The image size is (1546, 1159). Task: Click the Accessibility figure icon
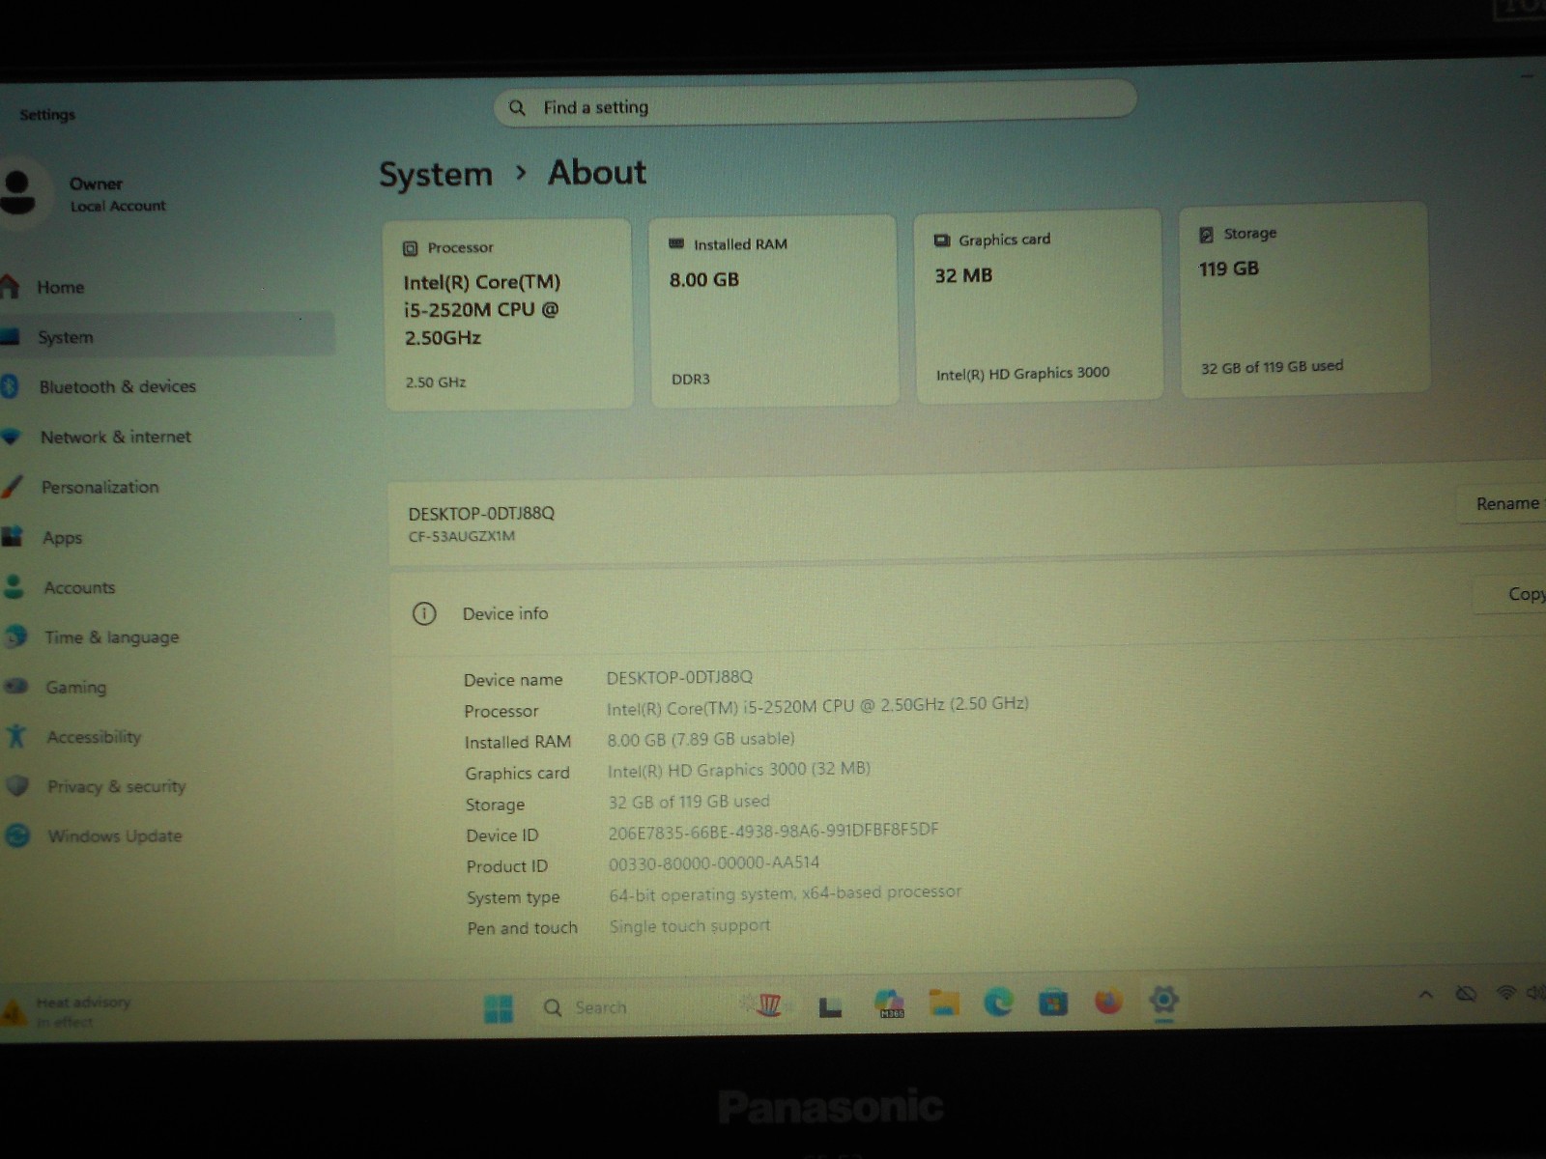pyautogui.click(x=16, y=736)
